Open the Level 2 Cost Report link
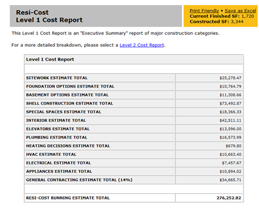This screenshot has width=259, height=221. click(142, 45)
